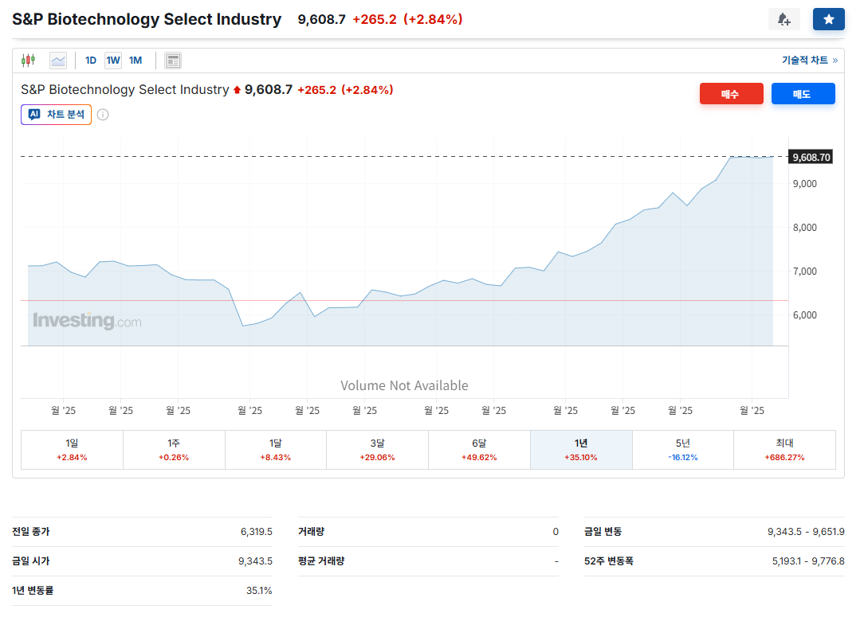Select the 1주 period tab
The height and width of the screenshot is (621, 868).
tap(174, 450)
